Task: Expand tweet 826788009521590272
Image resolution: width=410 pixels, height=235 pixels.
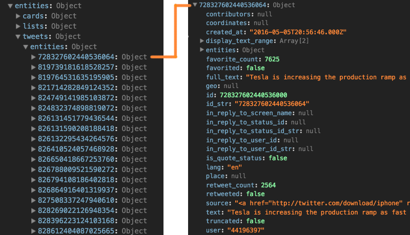Action: pos(33,169)
